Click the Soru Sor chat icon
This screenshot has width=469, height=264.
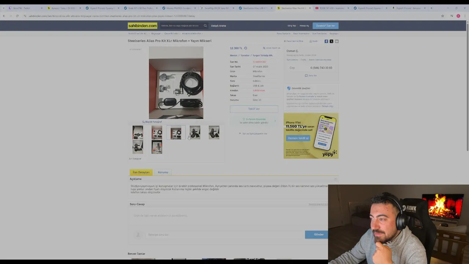pos(306,76)
